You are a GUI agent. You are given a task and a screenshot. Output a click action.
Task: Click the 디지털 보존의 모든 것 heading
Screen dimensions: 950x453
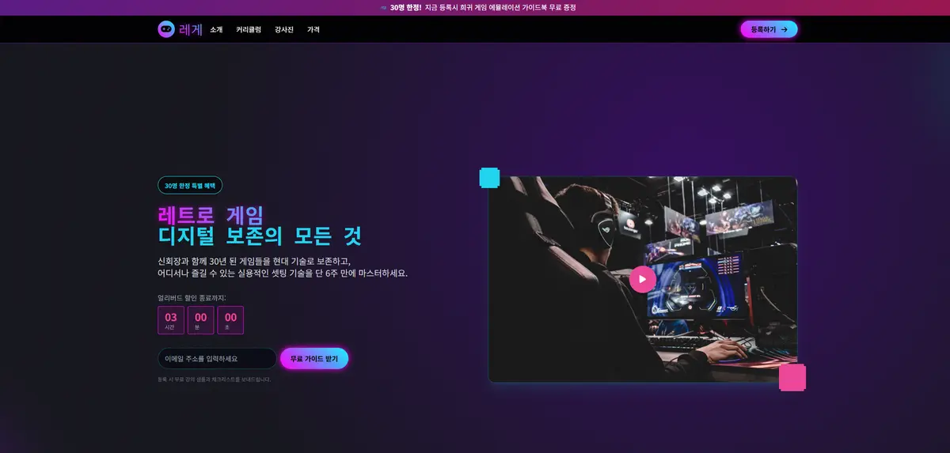pyautogui.click(x=260, y=236)
